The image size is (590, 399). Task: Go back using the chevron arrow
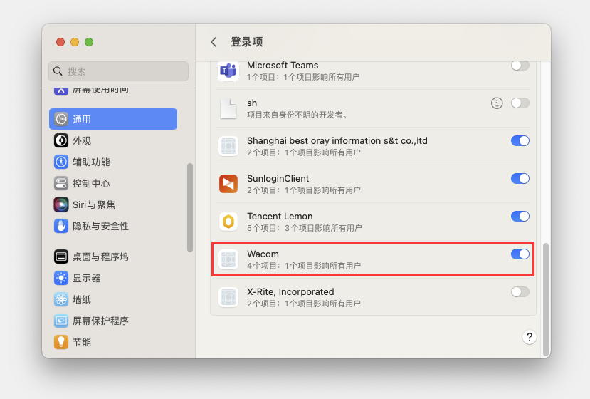point(214,42)
